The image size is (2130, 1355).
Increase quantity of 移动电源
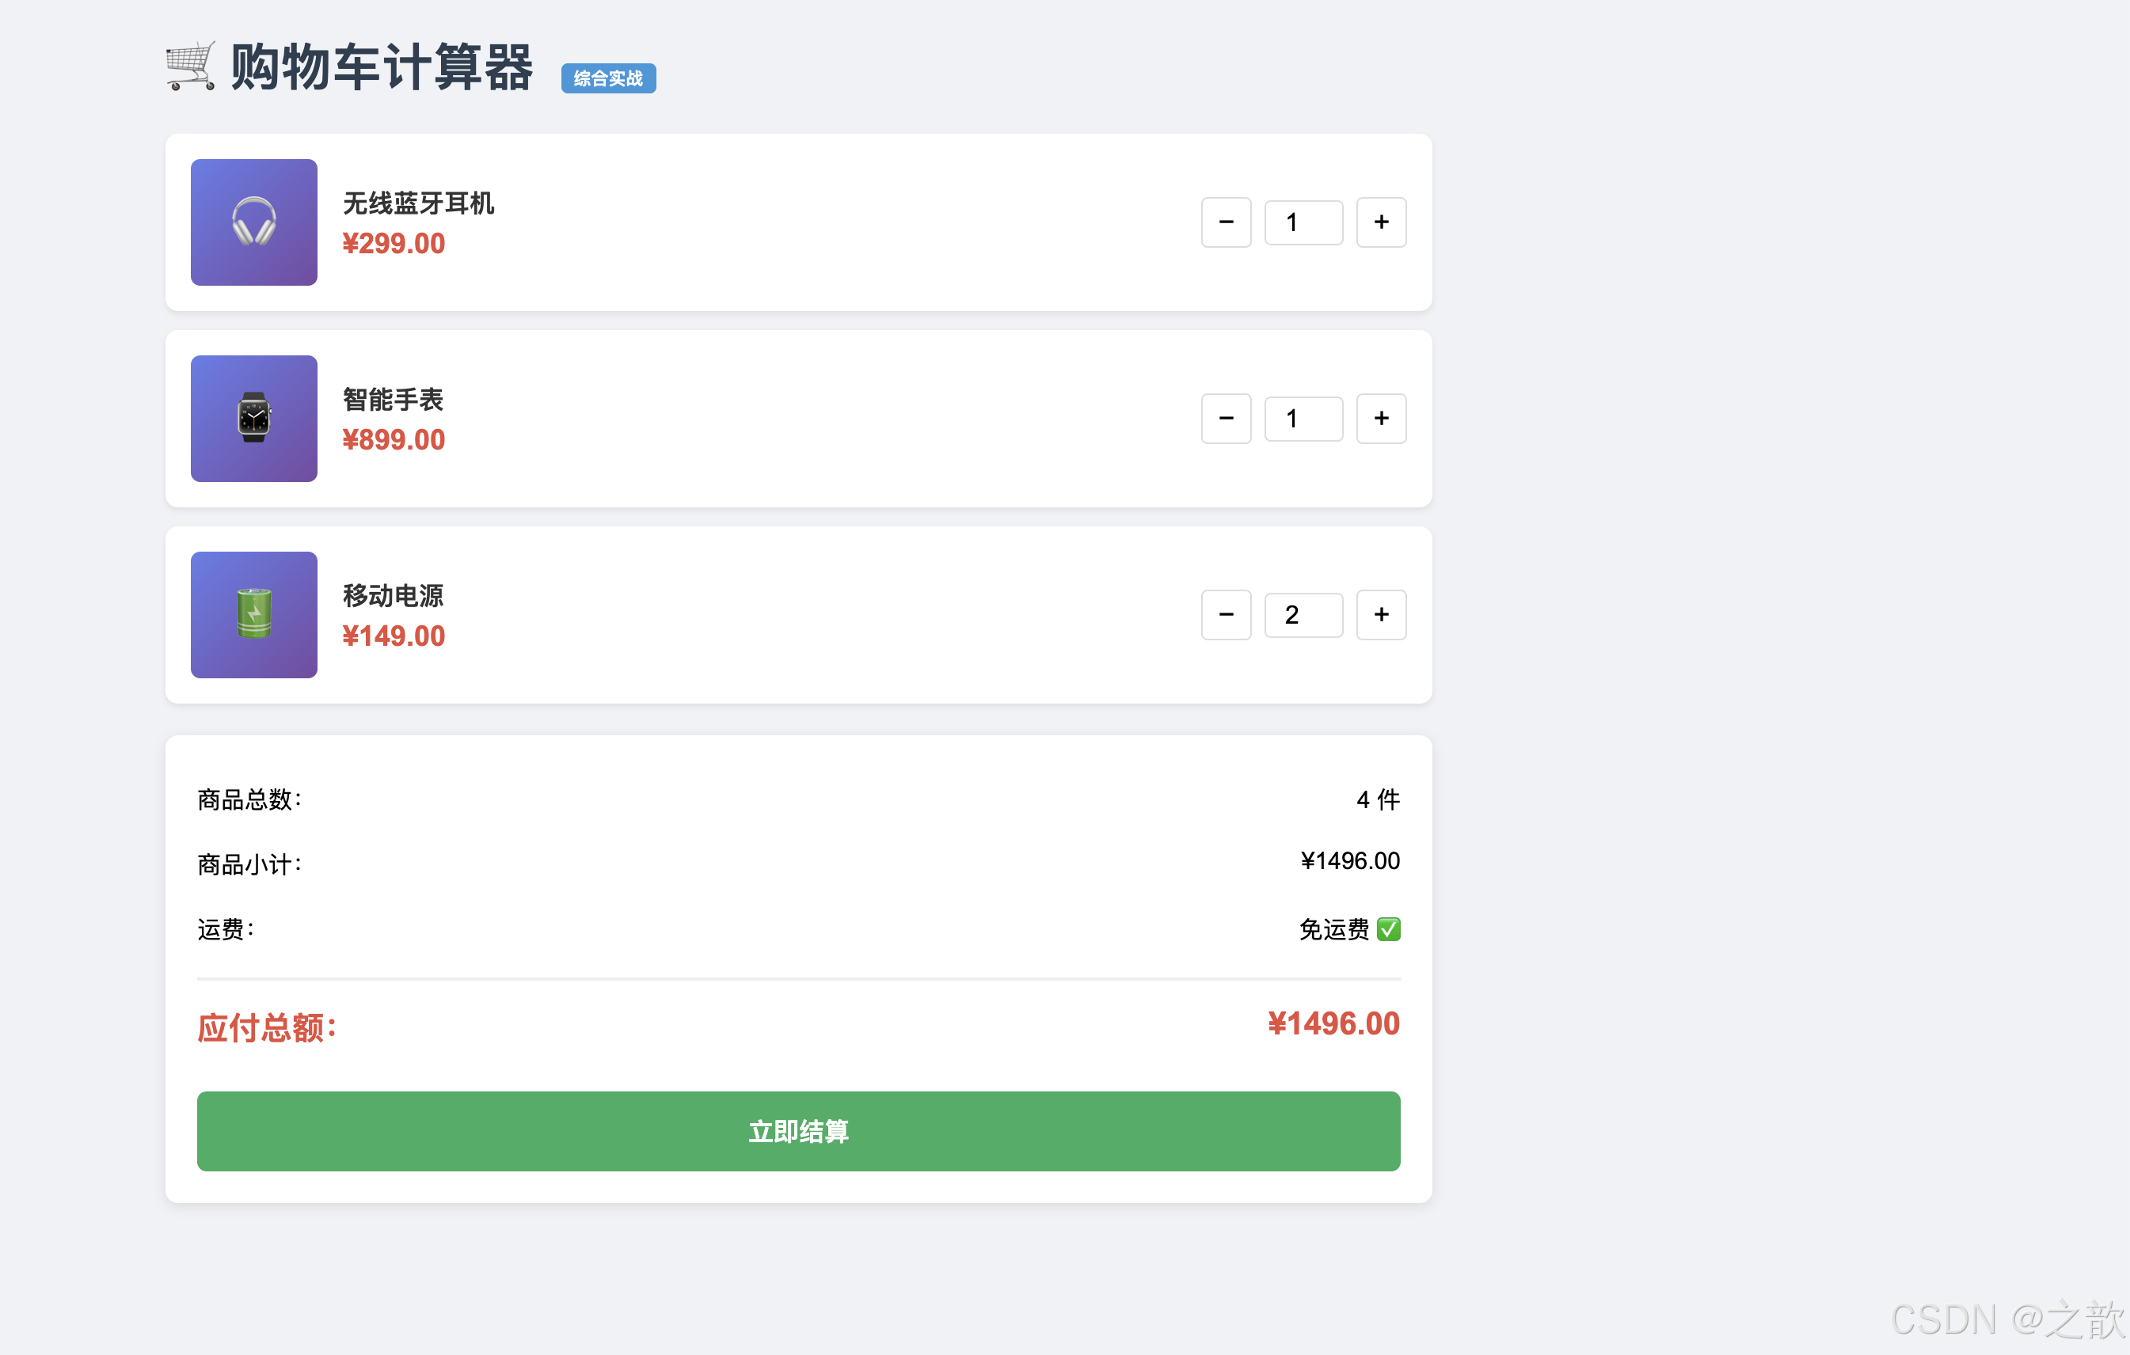[1381, 614]
